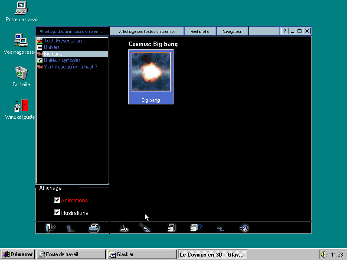The height and width of the screenshot is (260, 347).
Task: Open the Recherche tab
Action: [200, 31]
